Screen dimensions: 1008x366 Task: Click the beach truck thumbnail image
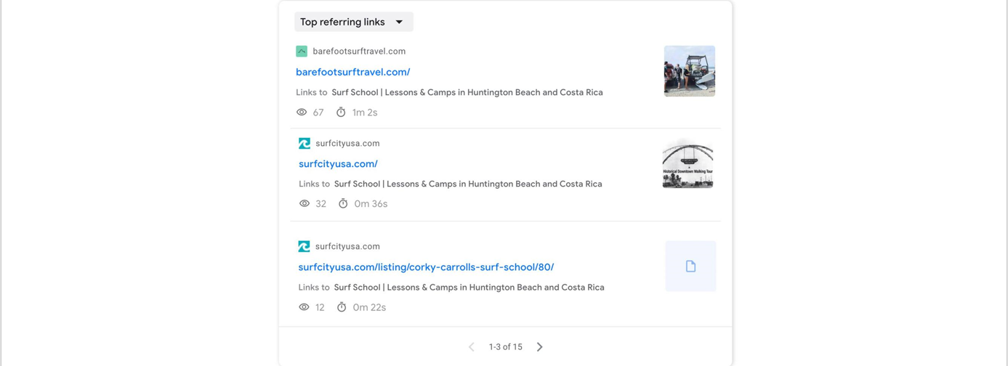tap(689, 71)
